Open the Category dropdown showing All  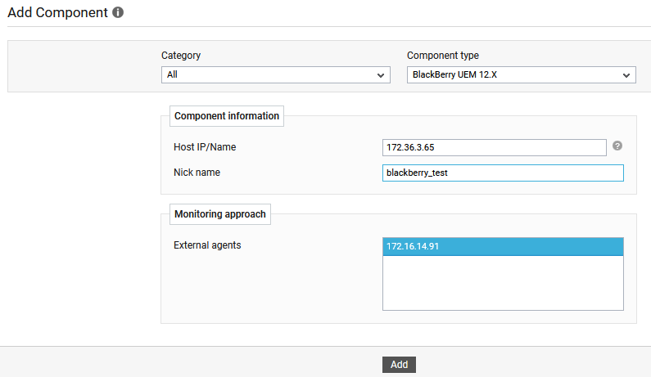pos(276,74)
